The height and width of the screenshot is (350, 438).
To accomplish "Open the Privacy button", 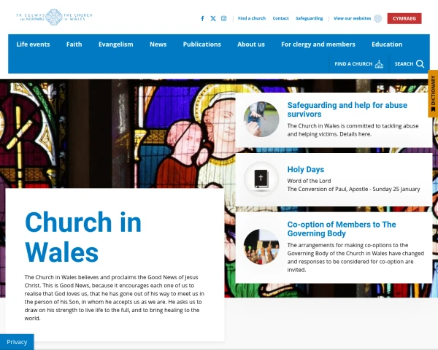I will coord(17,341).
